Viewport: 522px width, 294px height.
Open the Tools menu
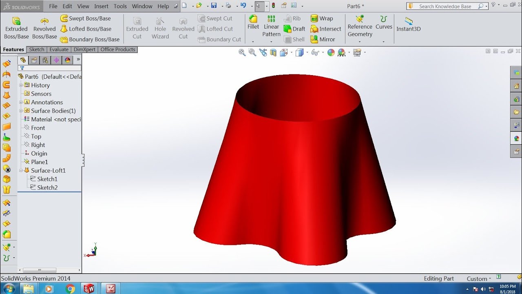coord(120,6)
